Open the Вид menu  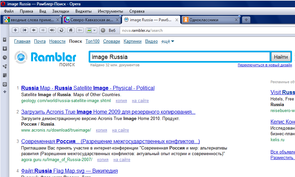tap(43, 11)
